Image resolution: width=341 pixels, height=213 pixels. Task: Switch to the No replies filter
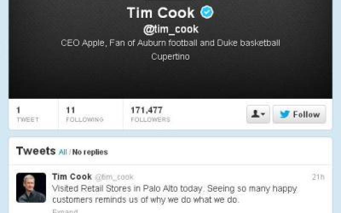pos(90,152)
